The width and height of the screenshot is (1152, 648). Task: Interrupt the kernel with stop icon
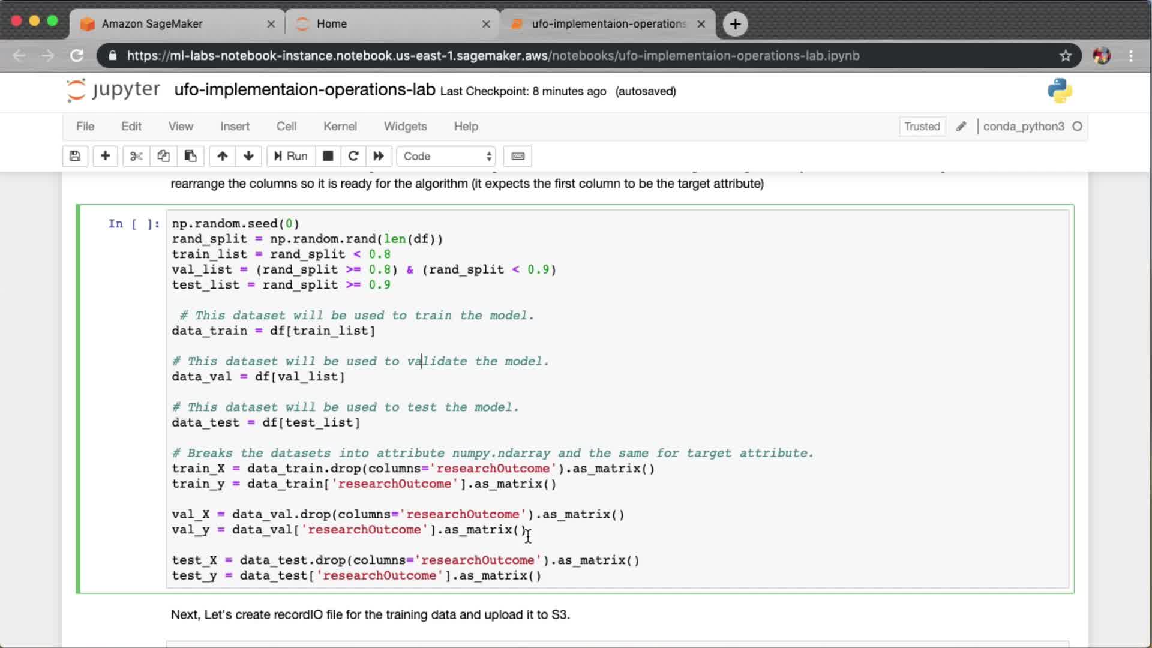(x=328, y=156)
